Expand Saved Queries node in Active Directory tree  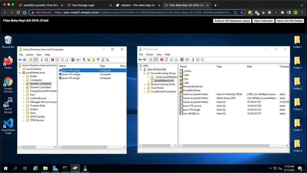coord(20,69)
